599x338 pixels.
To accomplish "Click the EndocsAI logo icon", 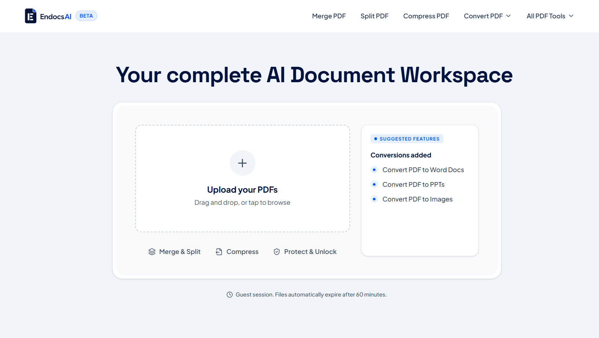I will (30, 16).
